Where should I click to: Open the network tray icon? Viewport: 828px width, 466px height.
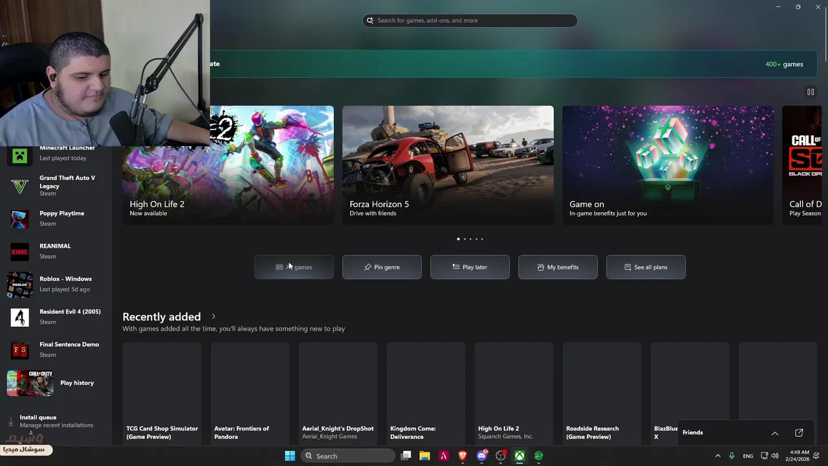[764, 456]
